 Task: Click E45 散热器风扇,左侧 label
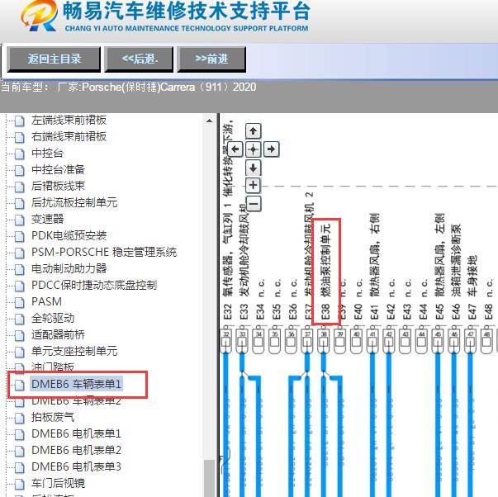(440, 267)
